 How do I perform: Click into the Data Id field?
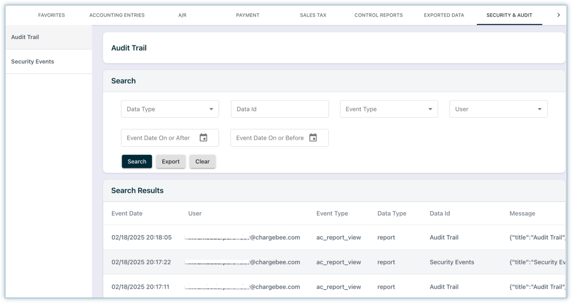click(x=279, y=109)
